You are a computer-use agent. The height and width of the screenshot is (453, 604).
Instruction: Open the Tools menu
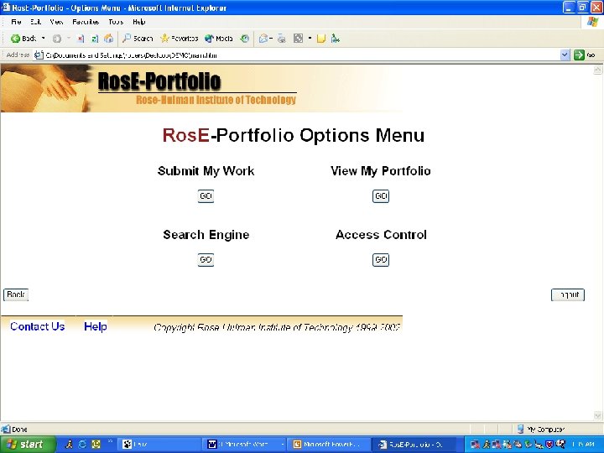116,22
